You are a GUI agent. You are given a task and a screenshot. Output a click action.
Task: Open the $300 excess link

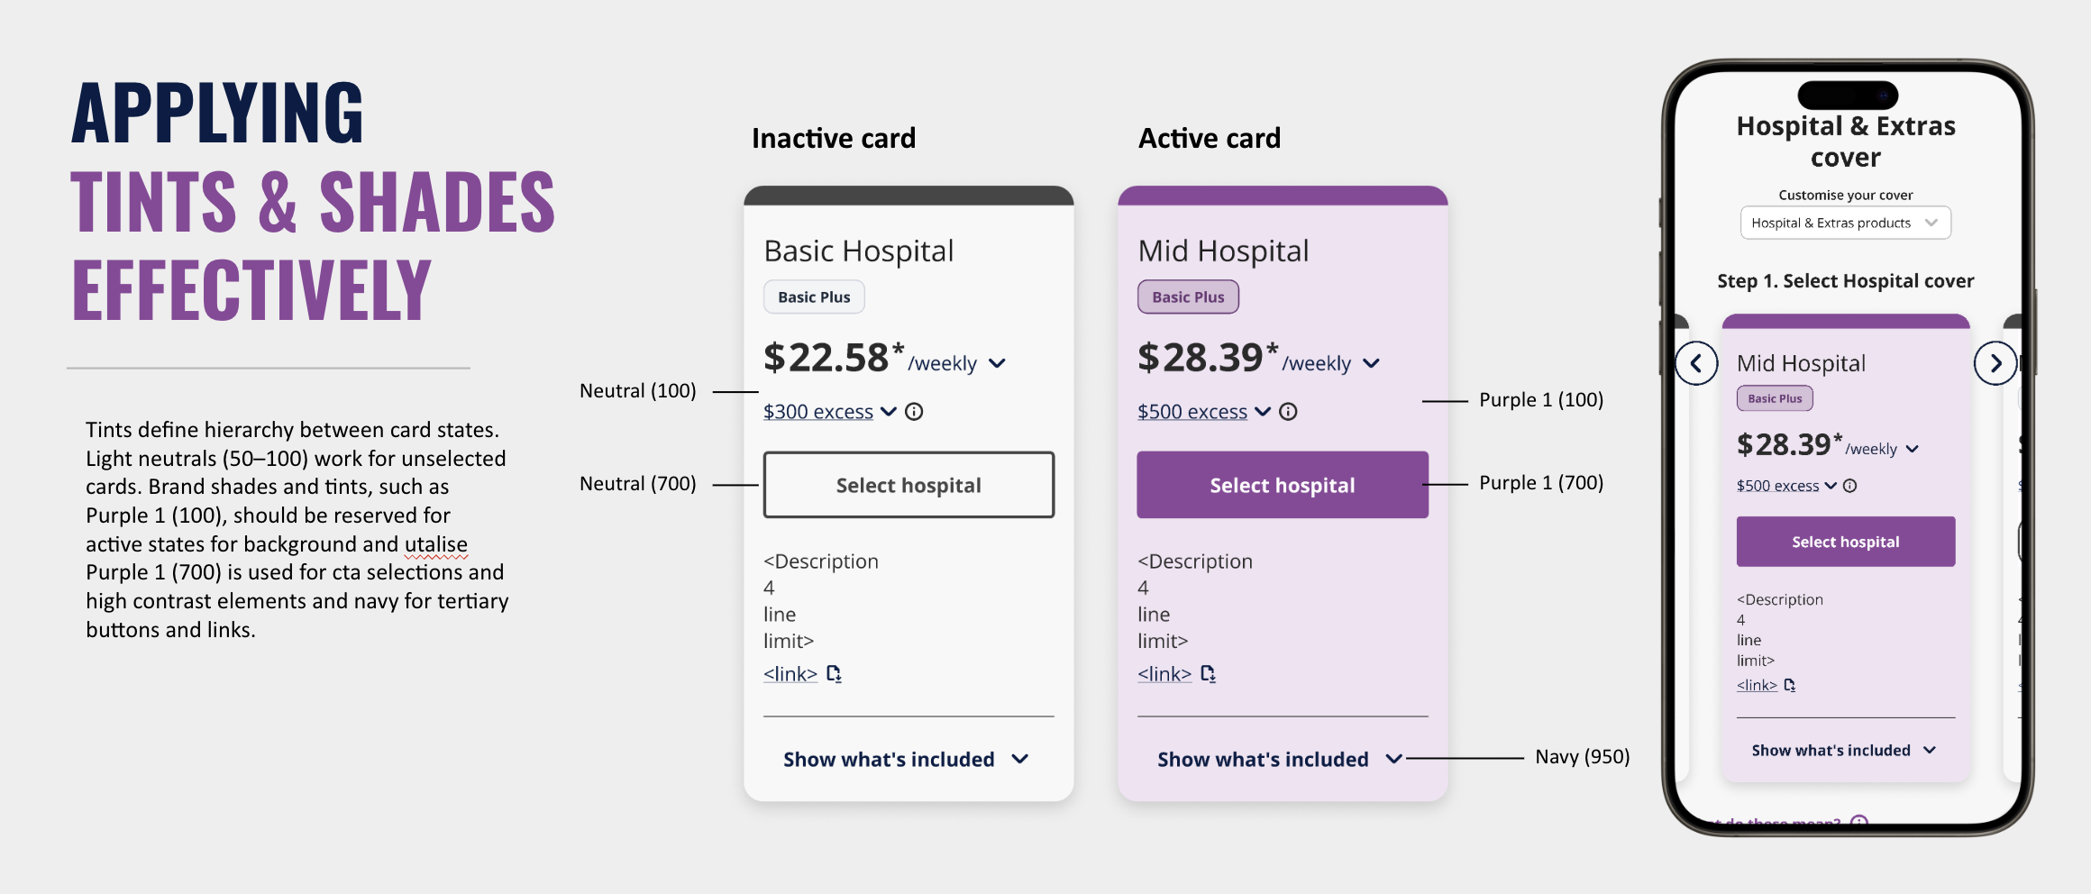click(818, 412)
